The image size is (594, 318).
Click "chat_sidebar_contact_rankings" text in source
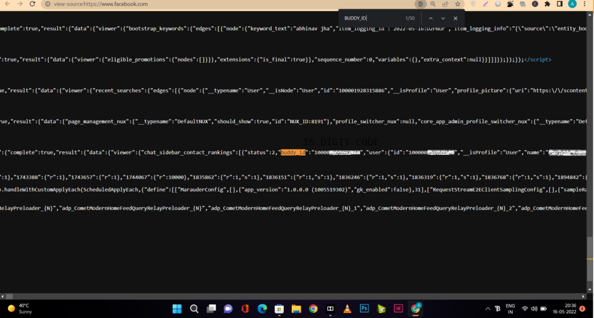tap(188, 153)
